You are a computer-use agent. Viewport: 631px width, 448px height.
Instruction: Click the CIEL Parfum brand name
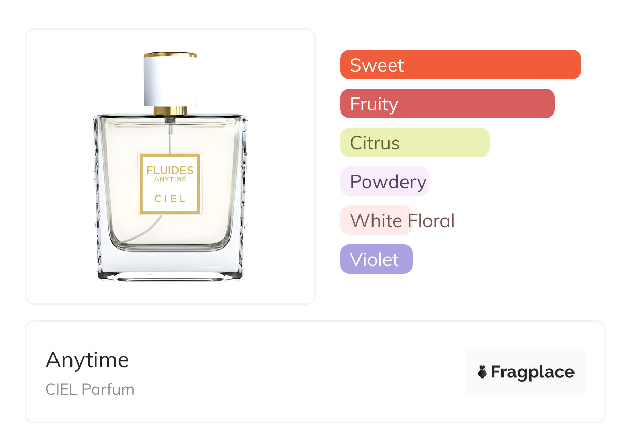(90, 389)
